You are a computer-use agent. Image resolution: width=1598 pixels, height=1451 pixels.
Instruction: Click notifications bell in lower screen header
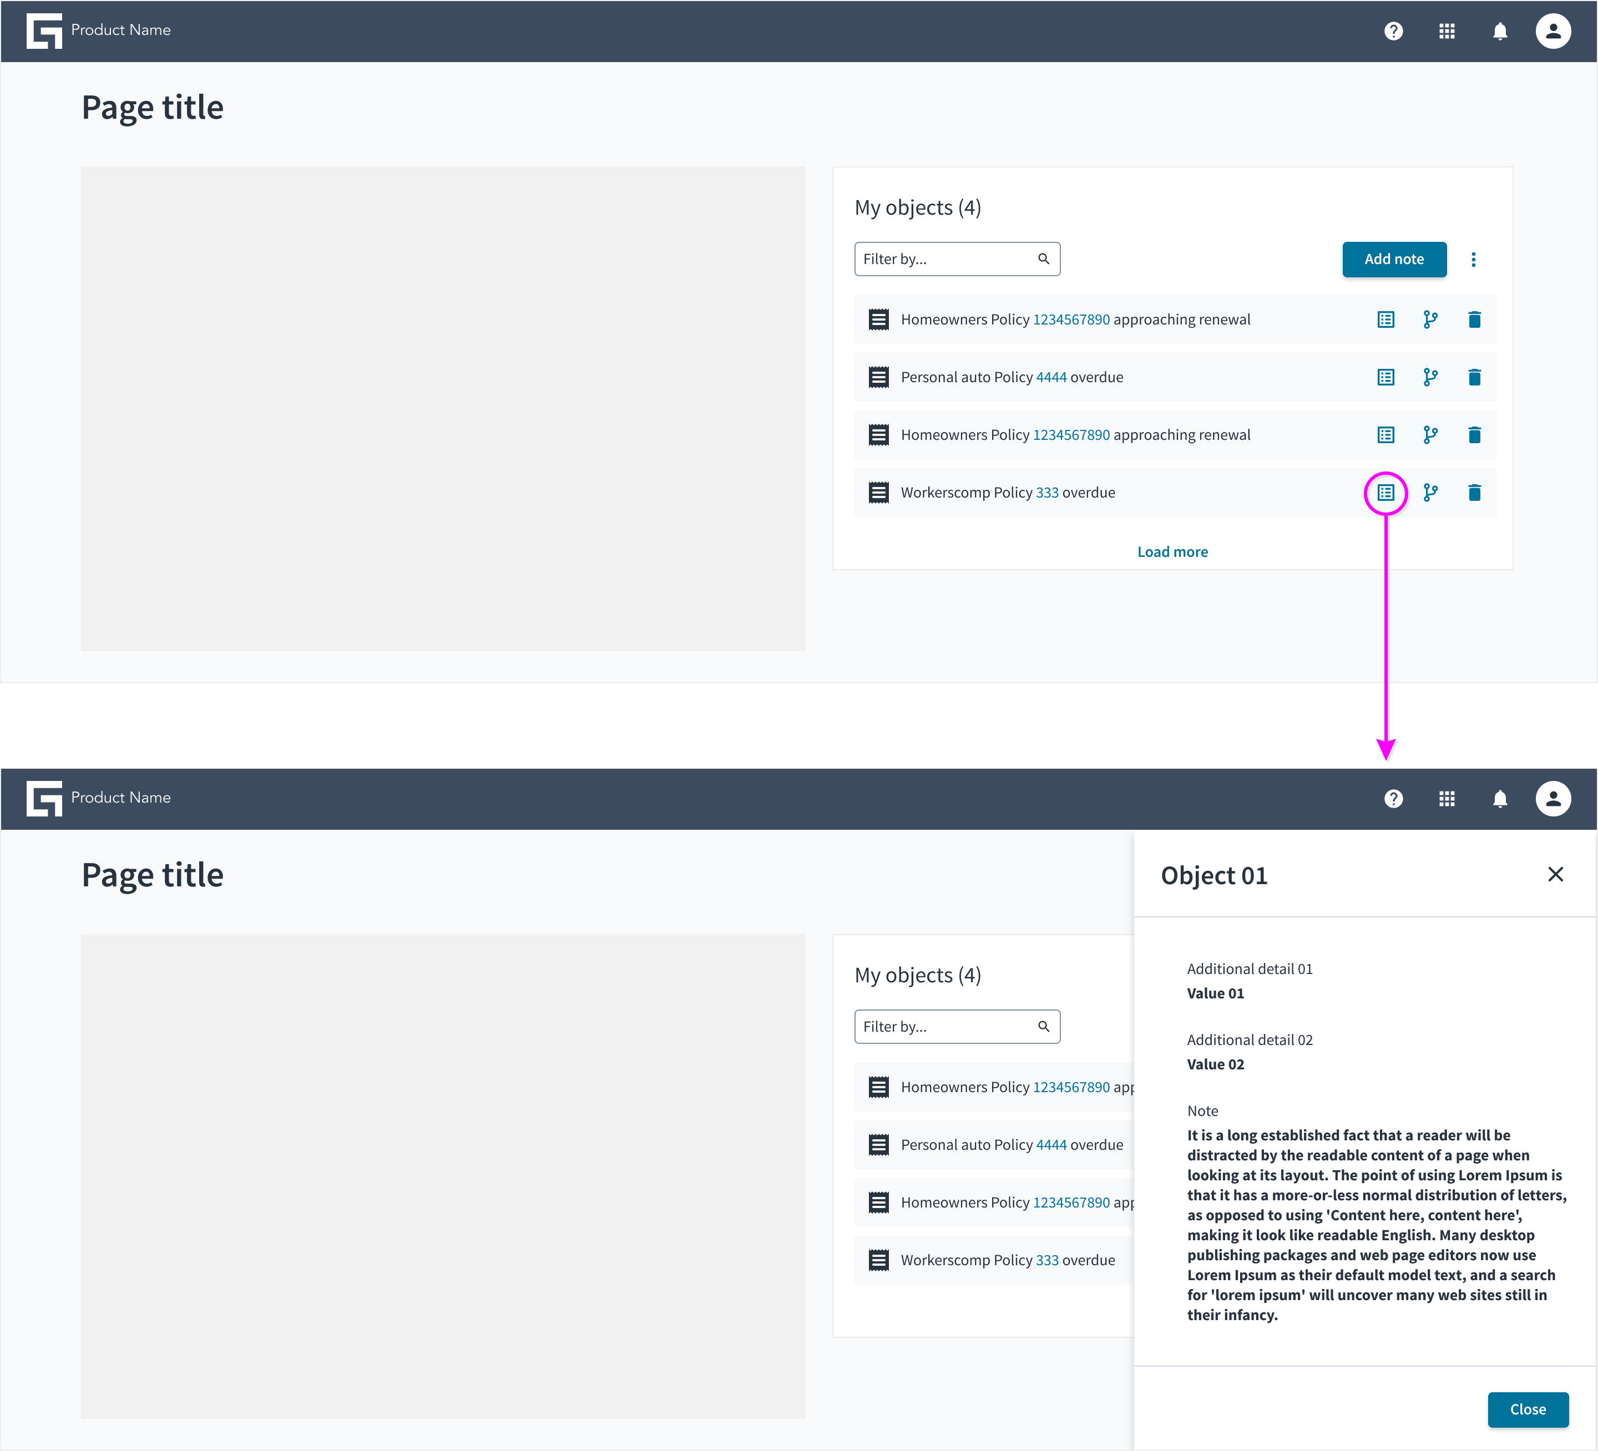click(x=1500, y=799)
